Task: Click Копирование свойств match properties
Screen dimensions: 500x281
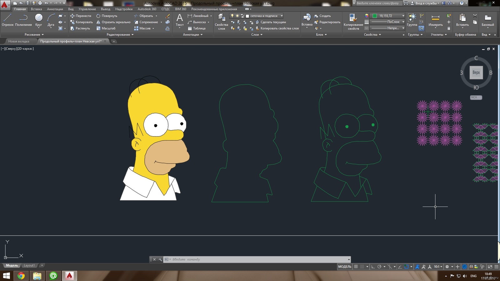Action: [353, 22]
